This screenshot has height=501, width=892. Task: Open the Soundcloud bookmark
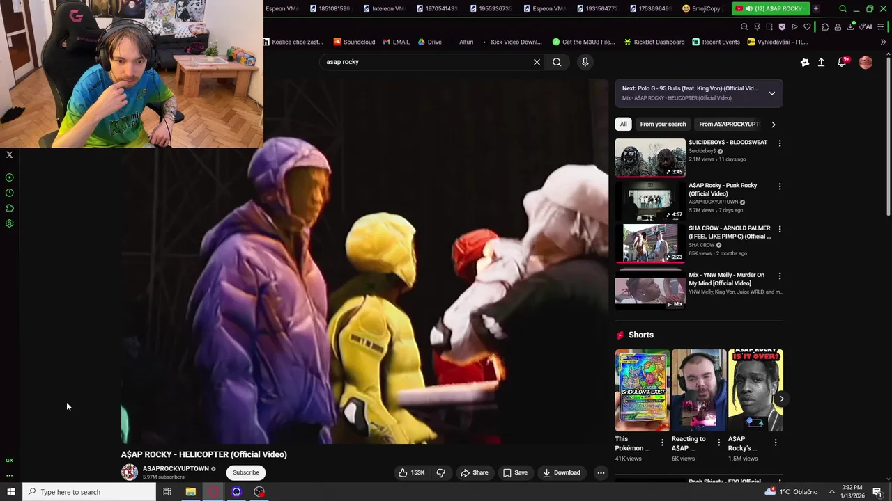click(x=354, y=42)
